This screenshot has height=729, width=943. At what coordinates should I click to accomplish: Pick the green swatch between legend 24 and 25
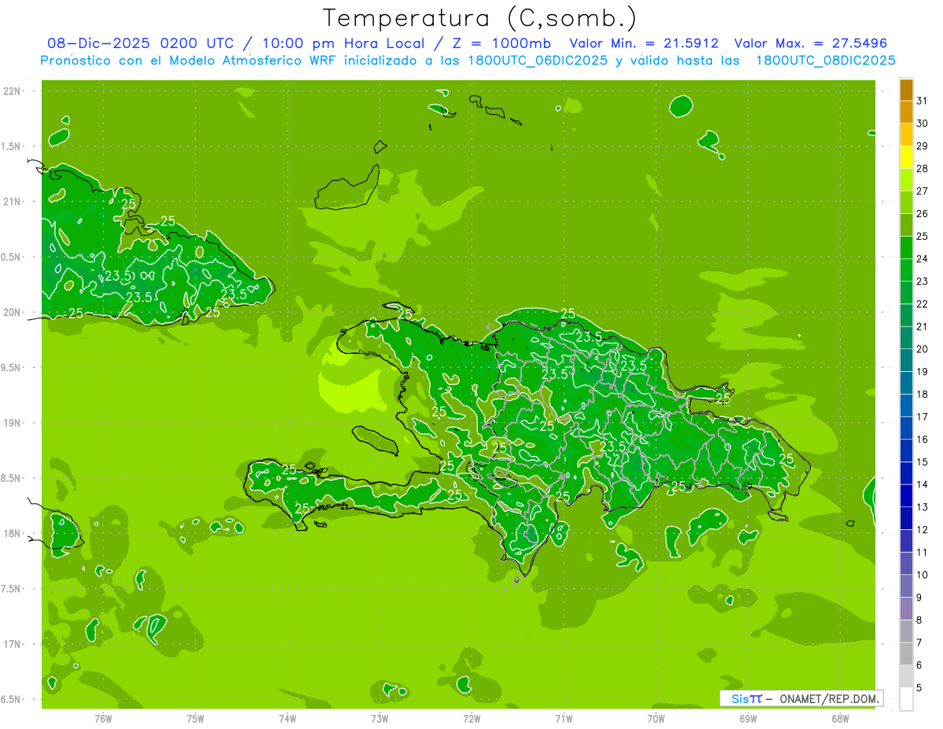point(906,248)
